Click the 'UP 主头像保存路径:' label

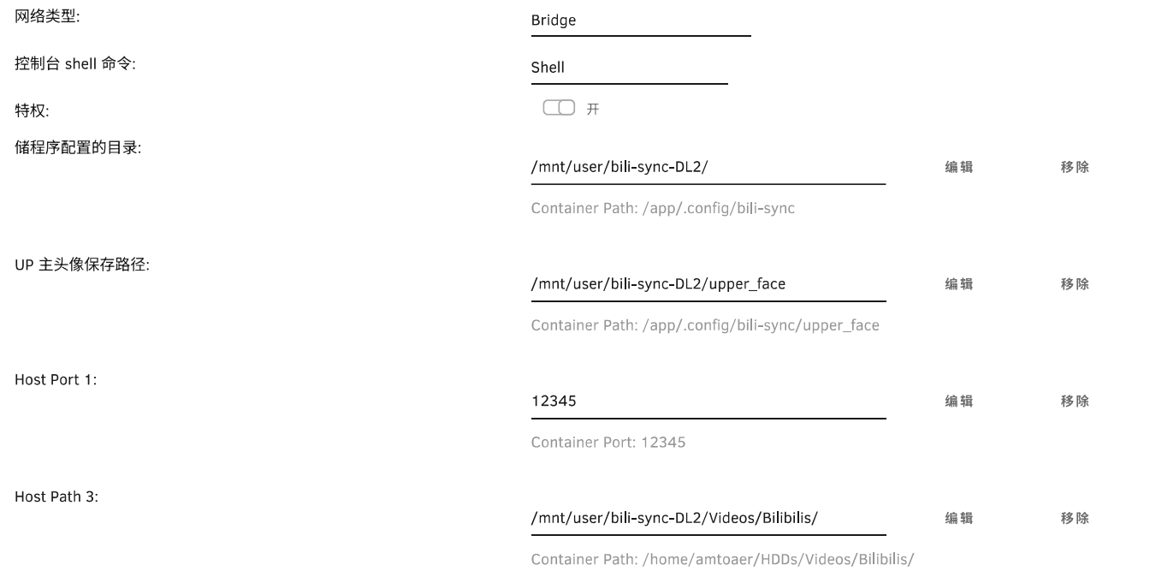pyautogui.click(x=82, y=265)
